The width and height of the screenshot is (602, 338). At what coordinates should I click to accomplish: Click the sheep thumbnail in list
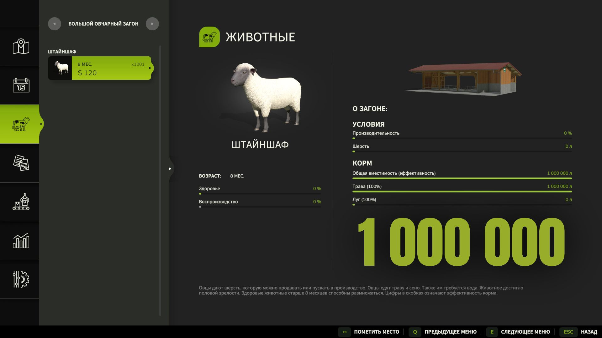tap(61, 68)
